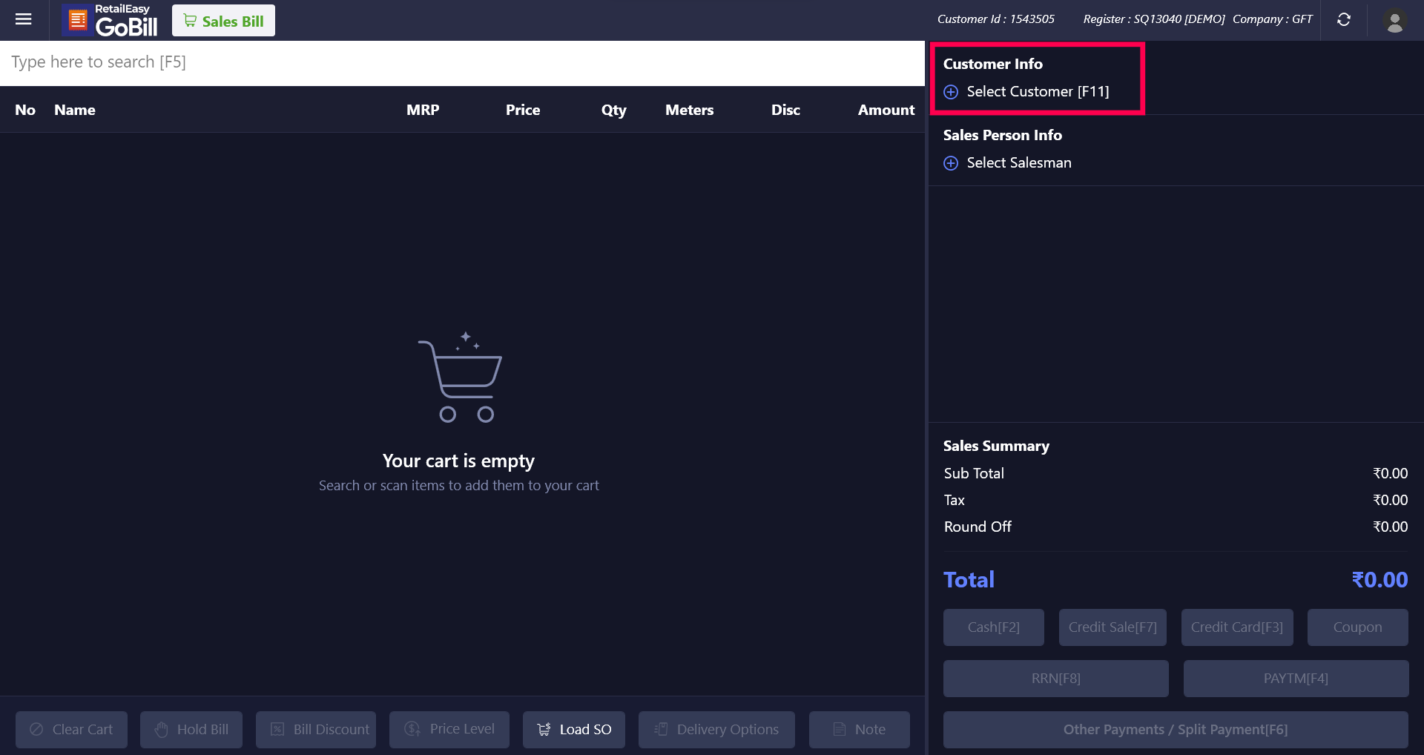Open the Price Level option

tap(449, 730)
